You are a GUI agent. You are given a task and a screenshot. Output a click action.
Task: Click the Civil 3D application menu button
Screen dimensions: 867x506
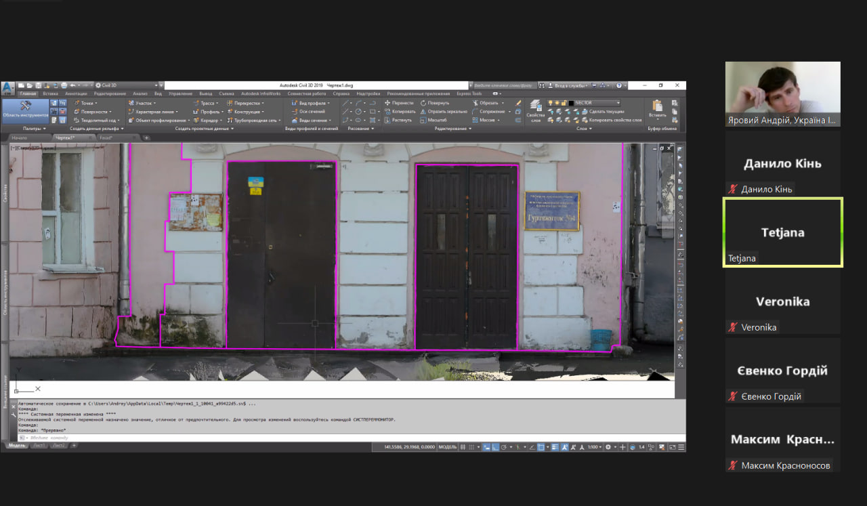click(x=7, y=88)
